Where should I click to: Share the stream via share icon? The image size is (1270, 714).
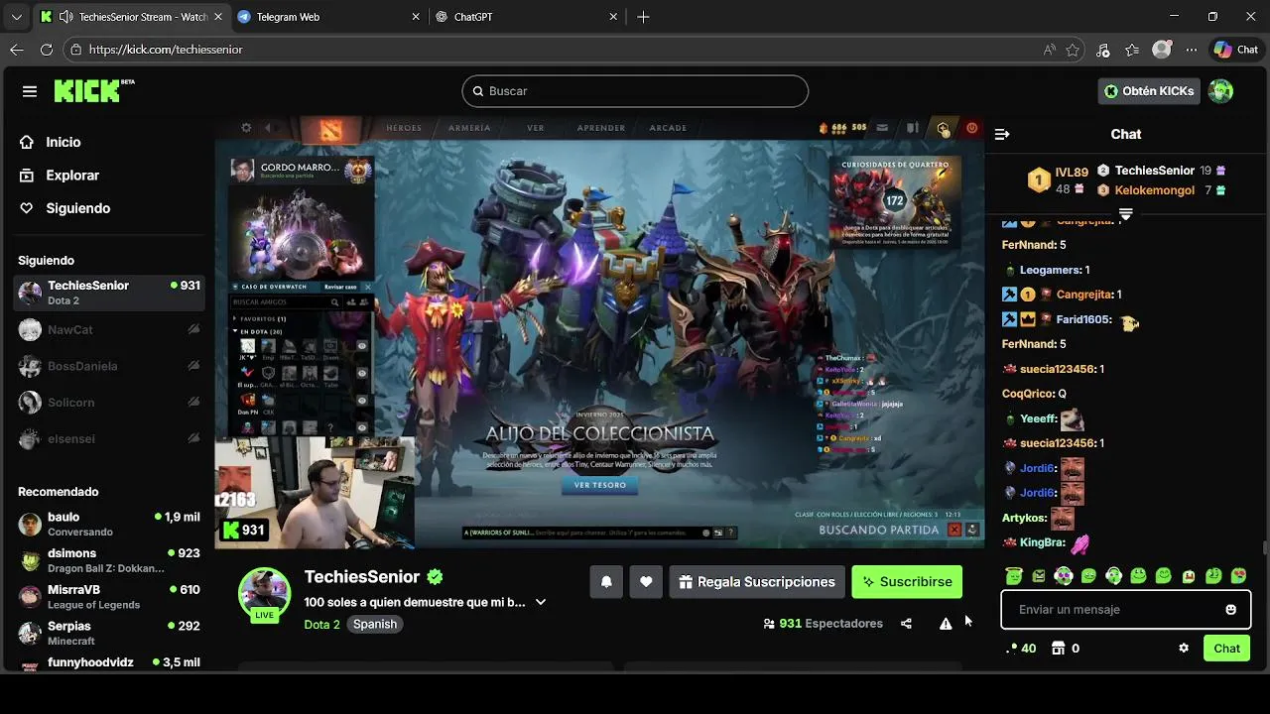906,624
